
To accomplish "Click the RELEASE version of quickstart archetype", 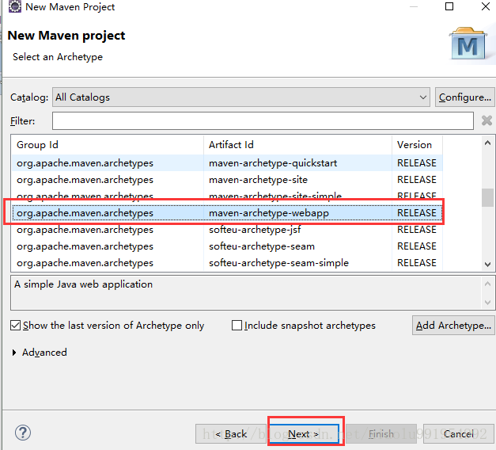I will point(417,163).
